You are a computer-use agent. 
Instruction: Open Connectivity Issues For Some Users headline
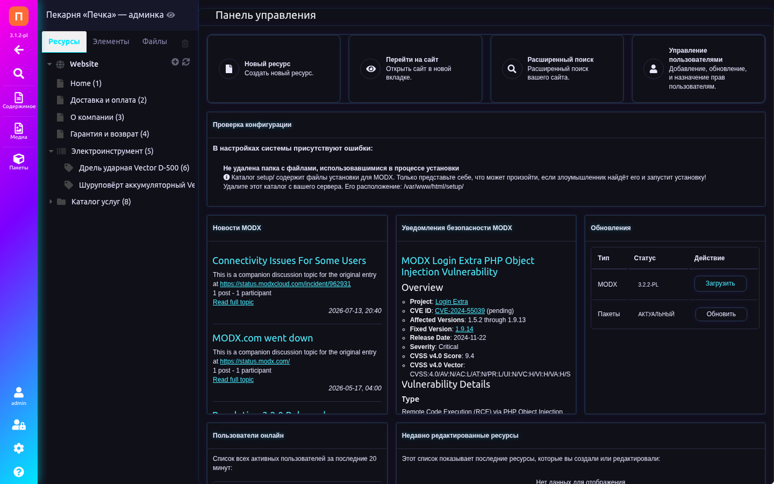[289, 261]
